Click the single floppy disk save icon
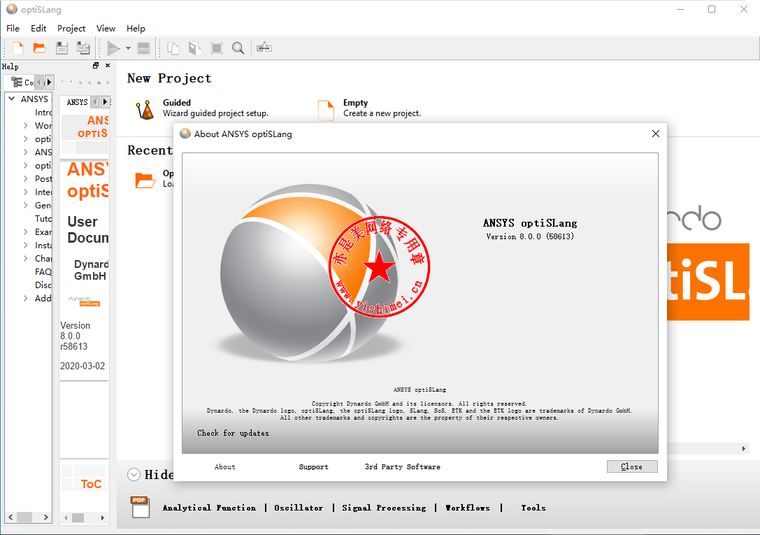Viewport: 760px width, 535px height. point(62,48)
